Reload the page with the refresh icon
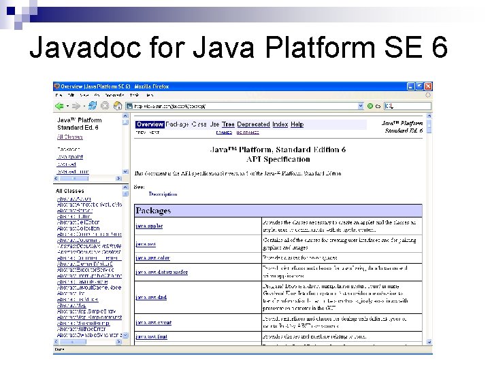 point(92,106)
